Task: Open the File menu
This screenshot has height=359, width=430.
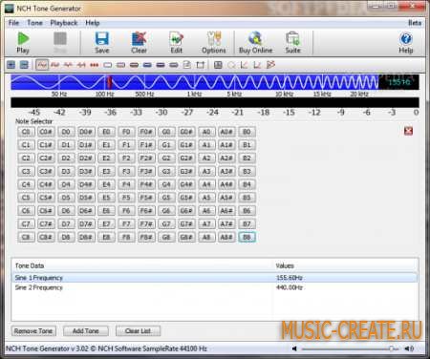Action: pyautogui.click(x=13, y=23)
